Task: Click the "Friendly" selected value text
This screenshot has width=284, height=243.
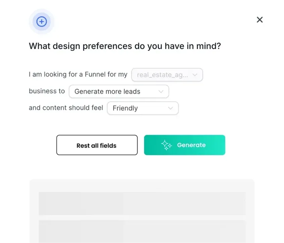Action: (x=125, y=108)
